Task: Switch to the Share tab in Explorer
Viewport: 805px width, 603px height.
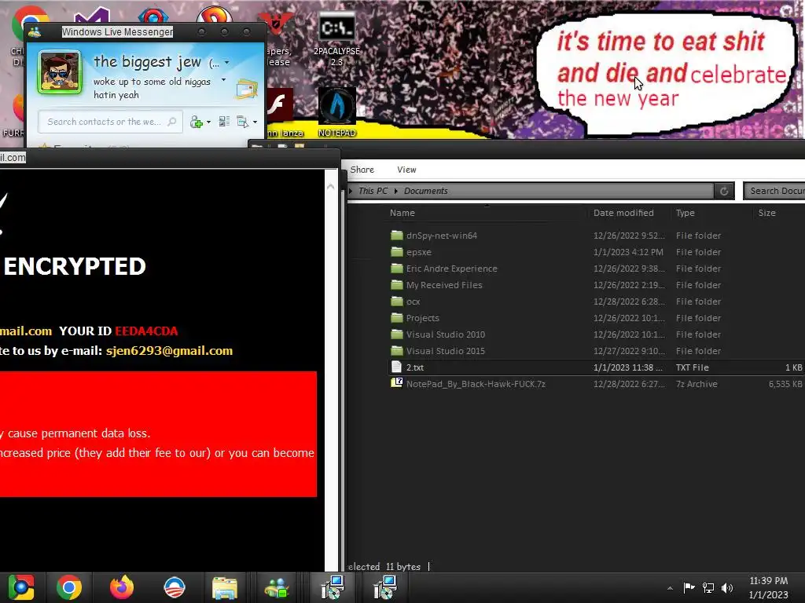Action: point(362,170)
